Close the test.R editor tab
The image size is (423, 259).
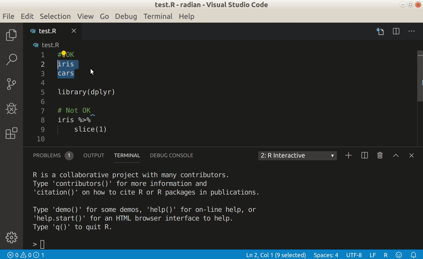(x=74, y=31)
